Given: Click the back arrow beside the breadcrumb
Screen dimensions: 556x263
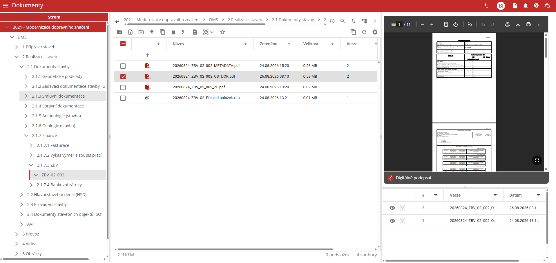Looking at the screenshot, I should point(117,21).
